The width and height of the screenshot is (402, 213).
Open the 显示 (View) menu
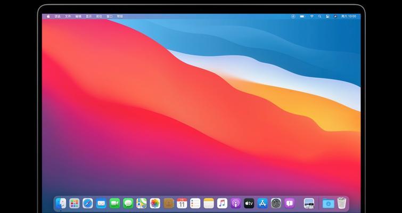coord(89,16)
